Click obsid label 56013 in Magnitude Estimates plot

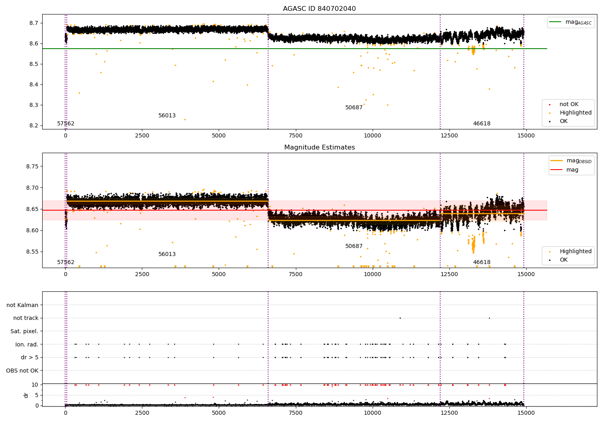(167, 254)
